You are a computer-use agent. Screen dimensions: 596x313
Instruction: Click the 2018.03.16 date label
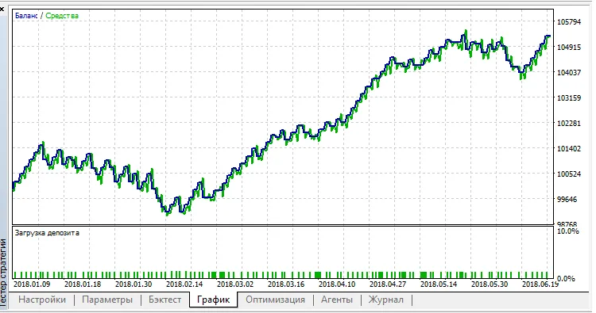tap(286, 284)
